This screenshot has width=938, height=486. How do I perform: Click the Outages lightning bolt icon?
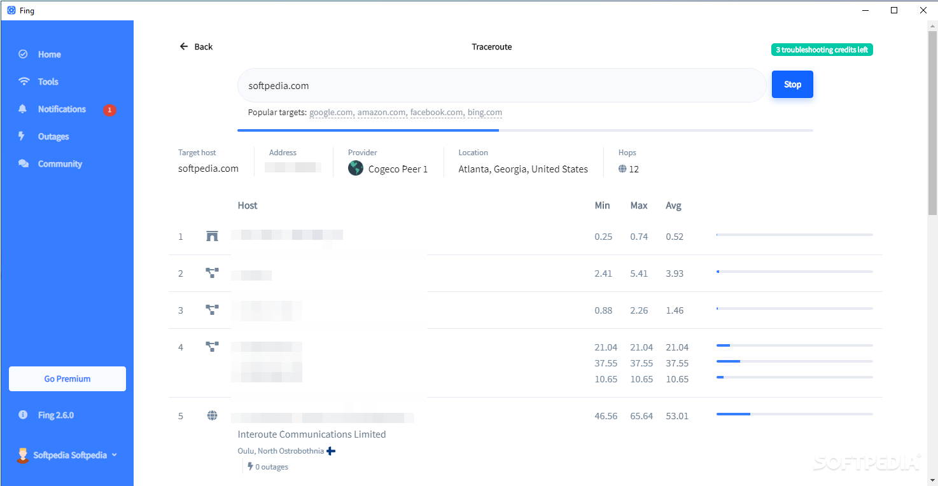click(x=22, y=136)
